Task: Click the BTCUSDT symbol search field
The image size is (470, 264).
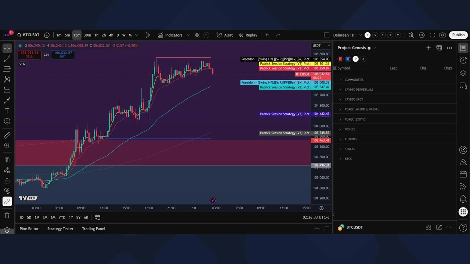Action: (x=28, y=35)
